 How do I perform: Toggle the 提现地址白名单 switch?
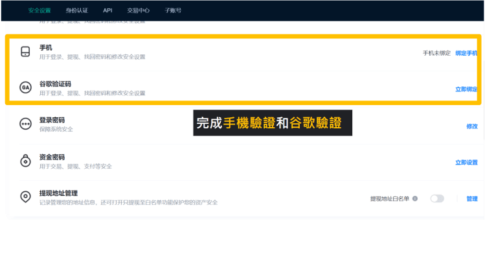point(437,198)
